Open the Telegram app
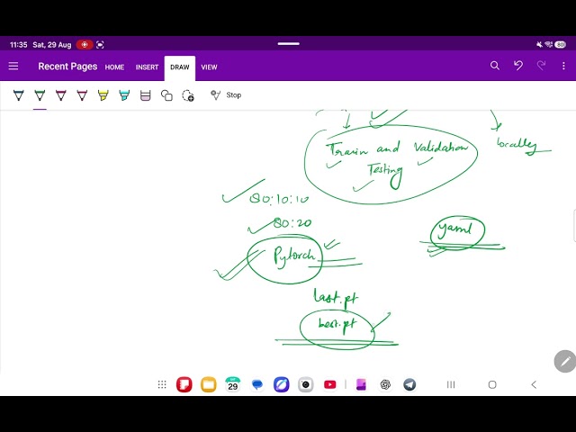 pos(409,384)
